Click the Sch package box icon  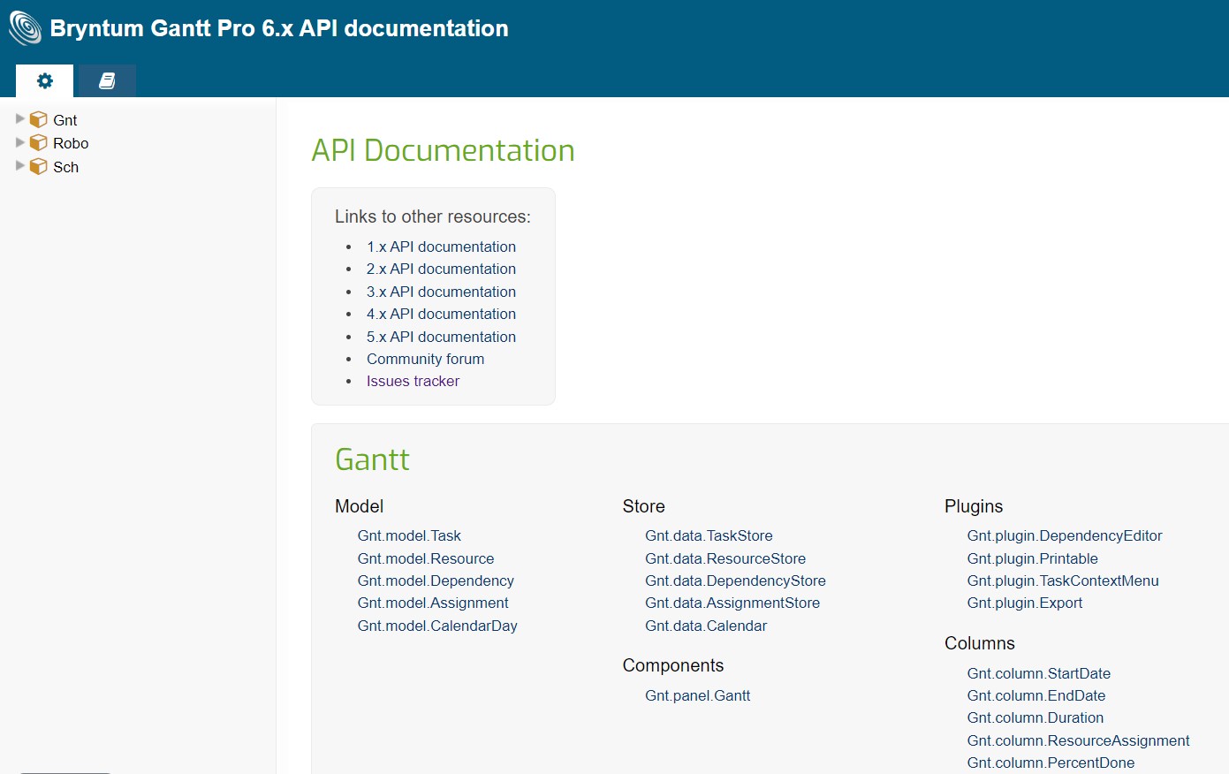tap(39, 166)
